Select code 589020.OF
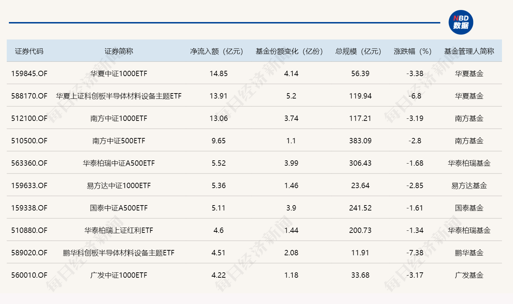 coord(29,253)
